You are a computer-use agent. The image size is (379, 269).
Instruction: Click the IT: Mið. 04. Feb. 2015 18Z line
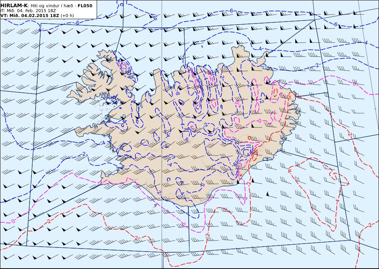[x=28, y=11]
